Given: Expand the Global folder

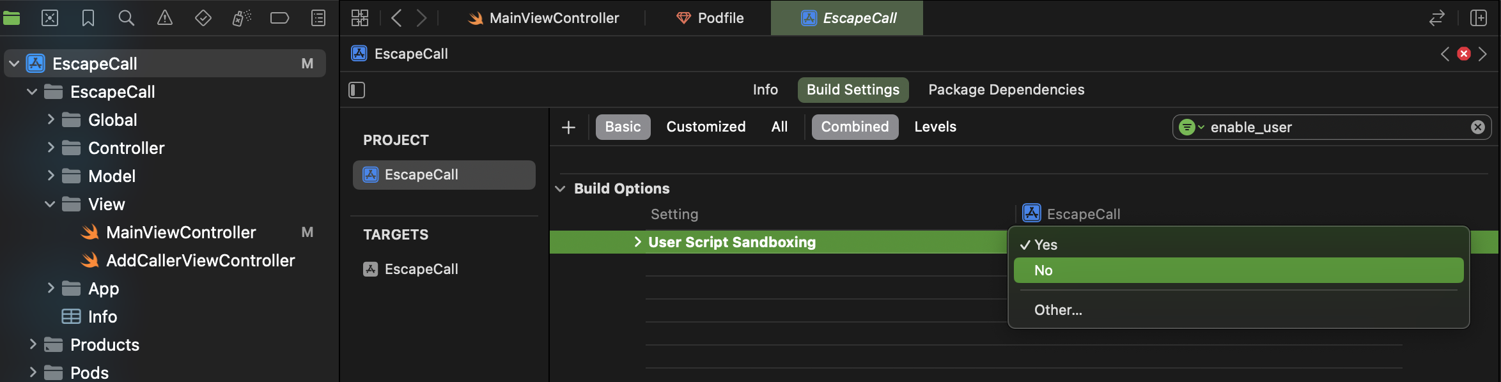Looking at the screenshot, I should pos(51,119).
